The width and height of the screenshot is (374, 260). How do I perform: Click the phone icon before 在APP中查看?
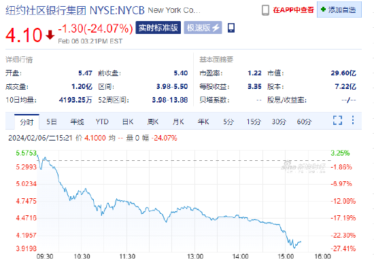(265, 10)
